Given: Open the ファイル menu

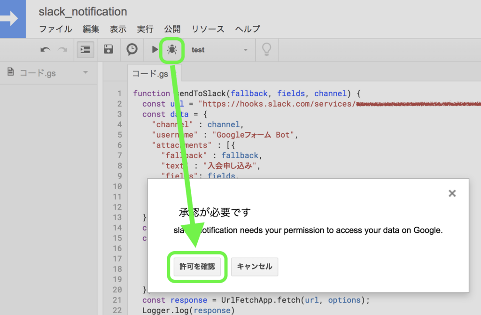Looking at the screenshot, I should pos(55,29).
